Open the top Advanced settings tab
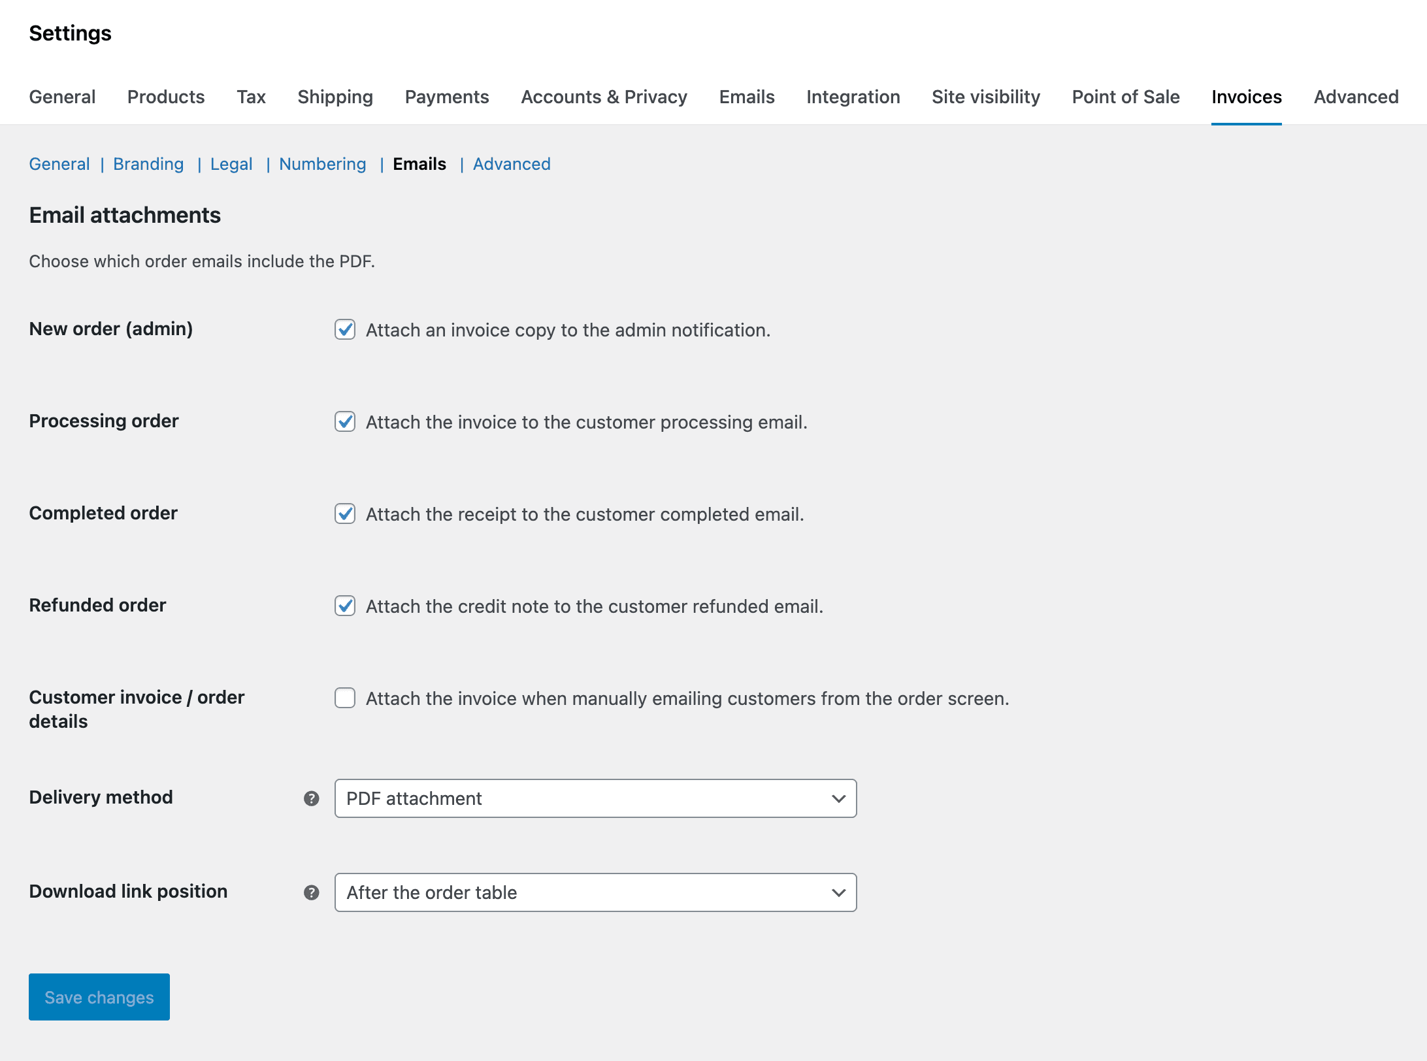Screen dimensions: 1427x1061 (x=1356, y=97)
